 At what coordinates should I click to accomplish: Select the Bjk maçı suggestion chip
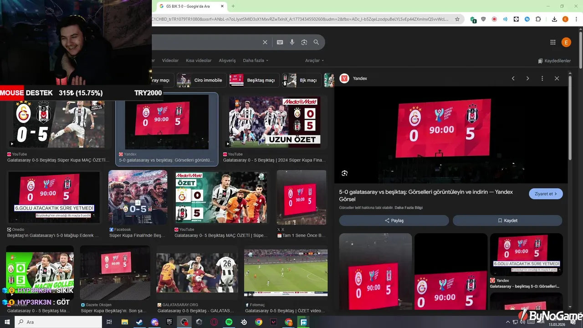click(302, 80)
